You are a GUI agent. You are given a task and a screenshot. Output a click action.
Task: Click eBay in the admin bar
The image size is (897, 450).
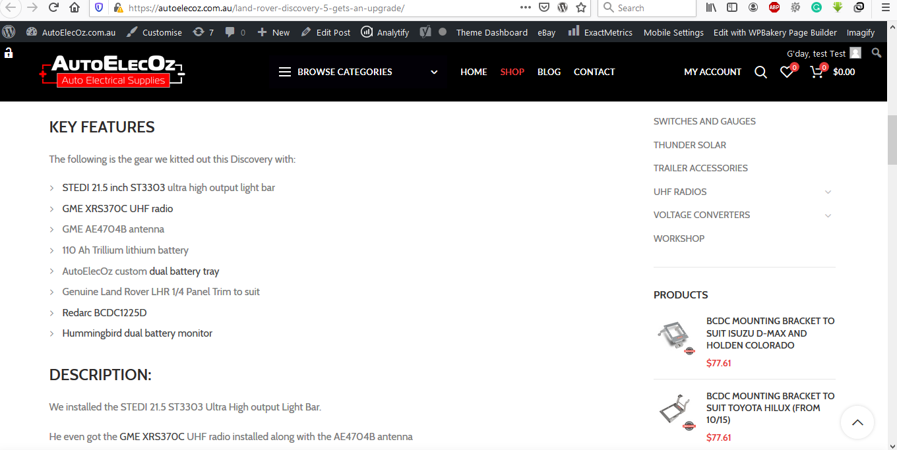click(547, 32)
